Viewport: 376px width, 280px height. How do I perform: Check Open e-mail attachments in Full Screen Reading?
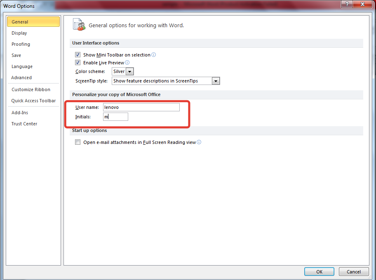(78, 142)
